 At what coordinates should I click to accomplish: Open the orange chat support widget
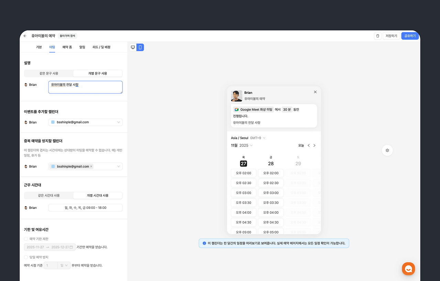coord(408,269)
